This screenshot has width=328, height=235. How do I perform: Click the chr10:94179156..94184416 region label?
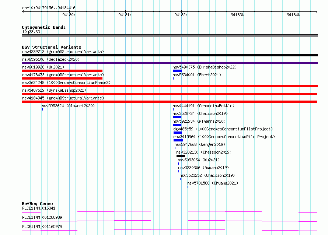(49, 8)
